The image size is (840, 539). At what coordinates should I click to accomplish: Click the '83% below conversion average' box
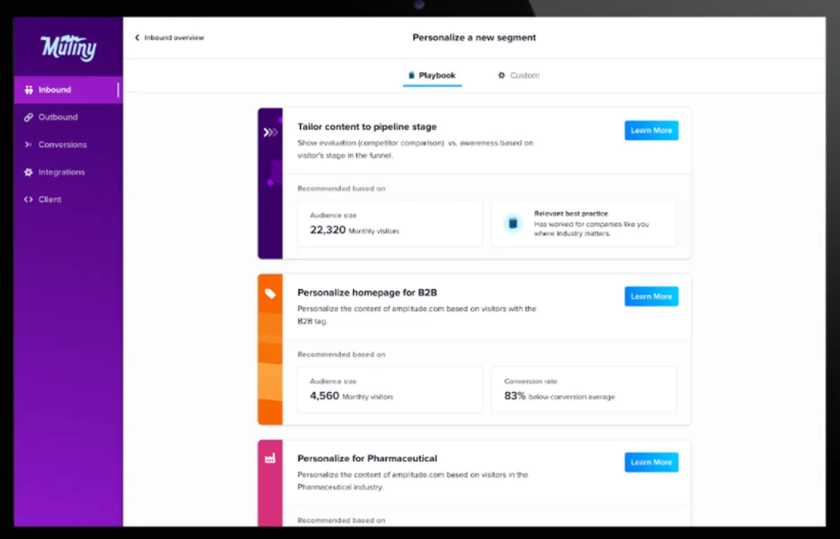click(x=584, y=389)
